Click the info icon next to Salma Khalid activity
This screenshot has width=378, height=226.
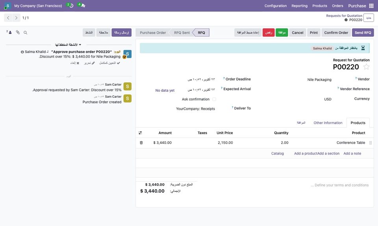(x=22, y=52)
